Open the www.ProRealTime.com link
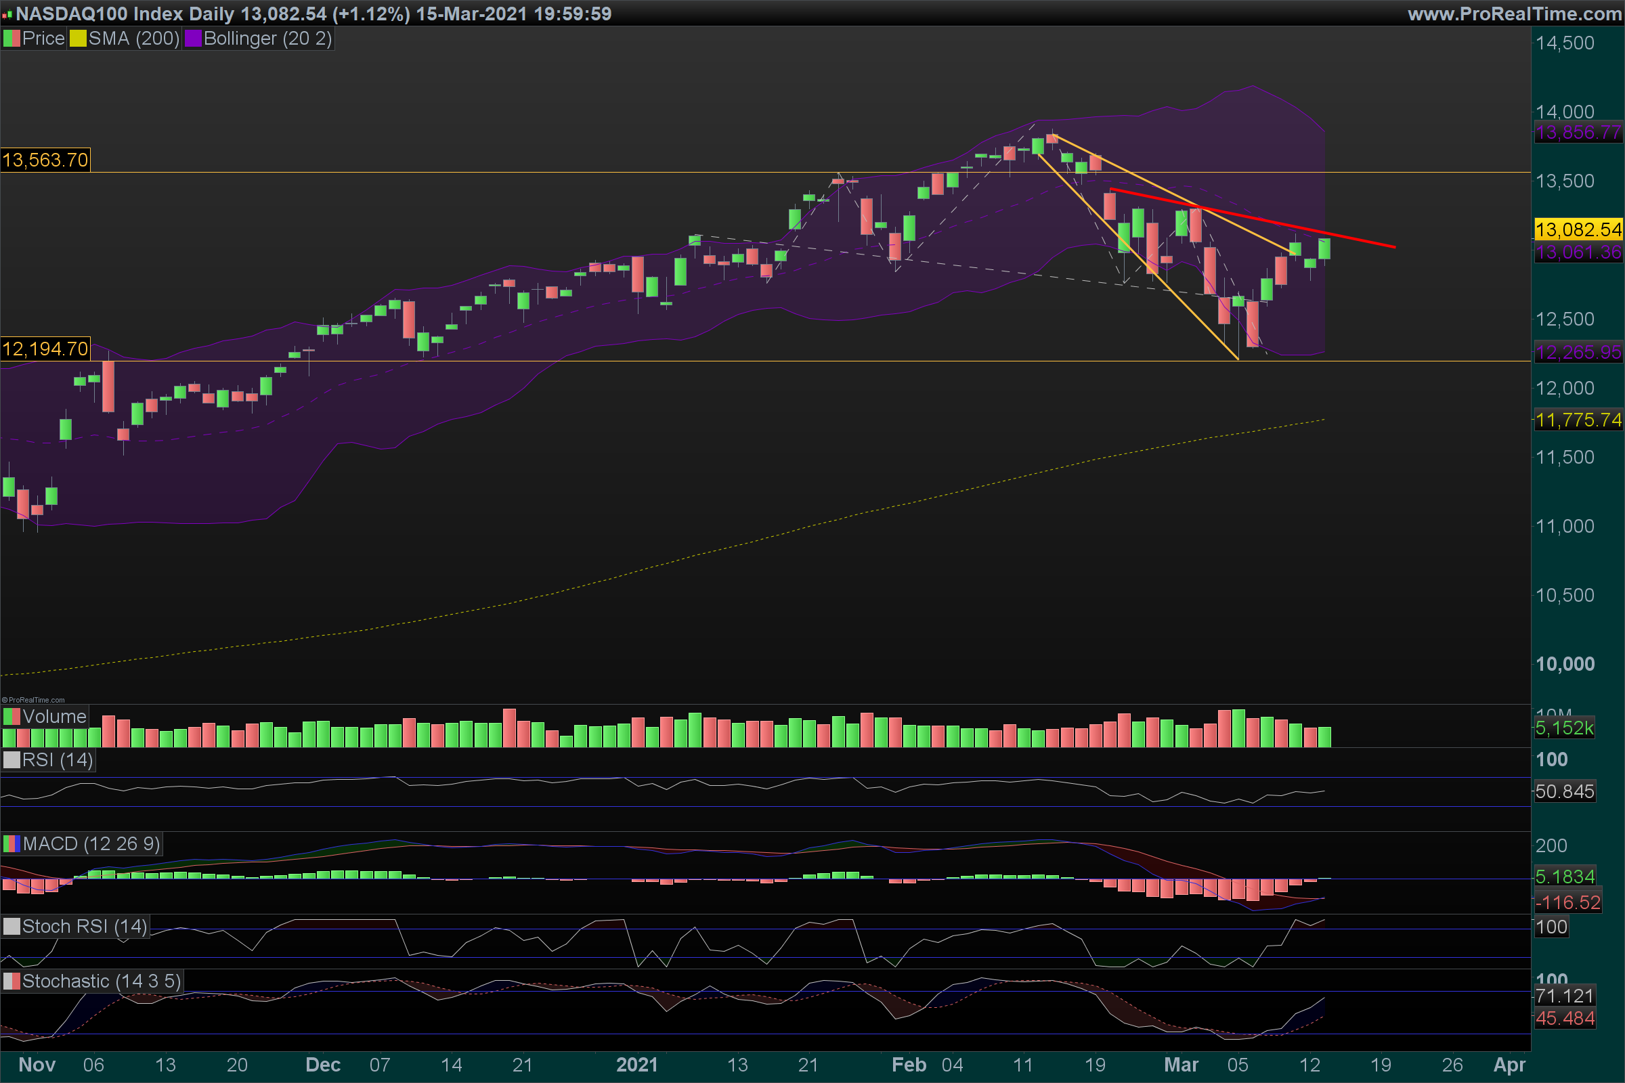Screen dimensions: 1625x1083 point(1514,14)
